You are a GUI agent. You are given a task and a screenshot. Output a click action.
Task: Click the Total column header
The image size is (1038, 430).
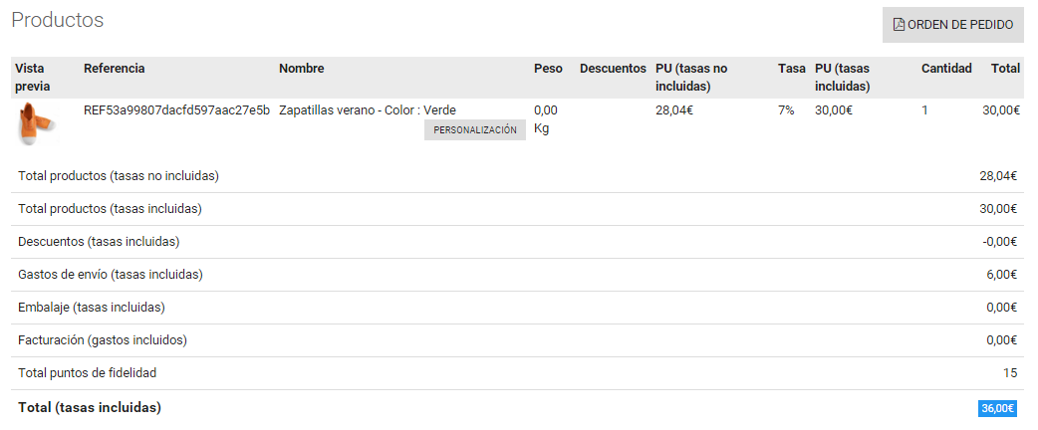[1005, 68]
